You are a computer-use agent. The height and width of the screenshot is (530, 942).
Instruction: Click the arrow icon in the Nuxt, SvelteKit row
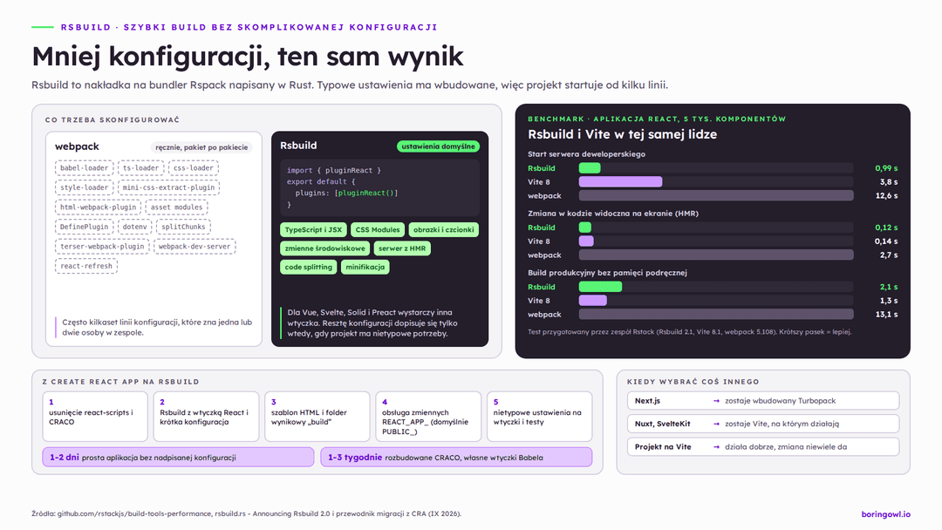(716, 424)
